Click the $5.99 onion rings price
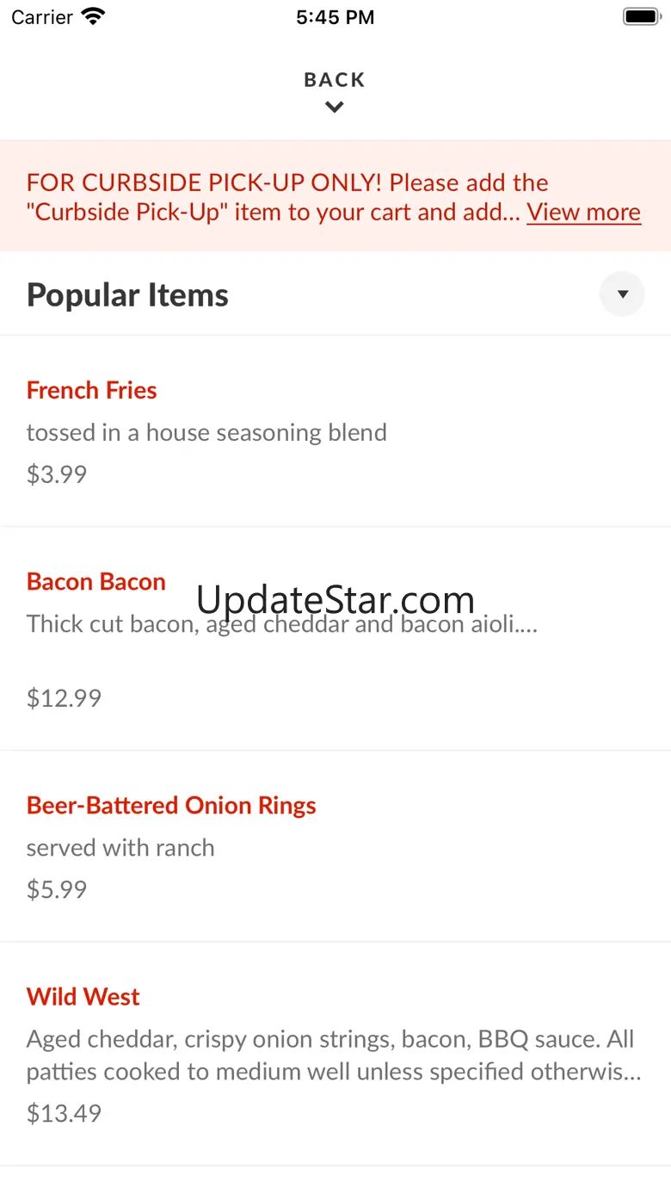The width and height of the screenshot is (671, 1194). coord(57,889)
